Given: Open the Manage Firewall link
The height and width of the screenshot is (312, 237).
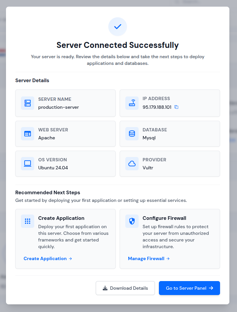Looking at the screenshot, I should click(146, 258).
